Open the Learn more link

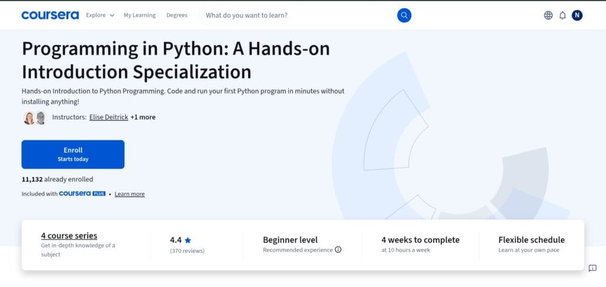pos(130,194)
